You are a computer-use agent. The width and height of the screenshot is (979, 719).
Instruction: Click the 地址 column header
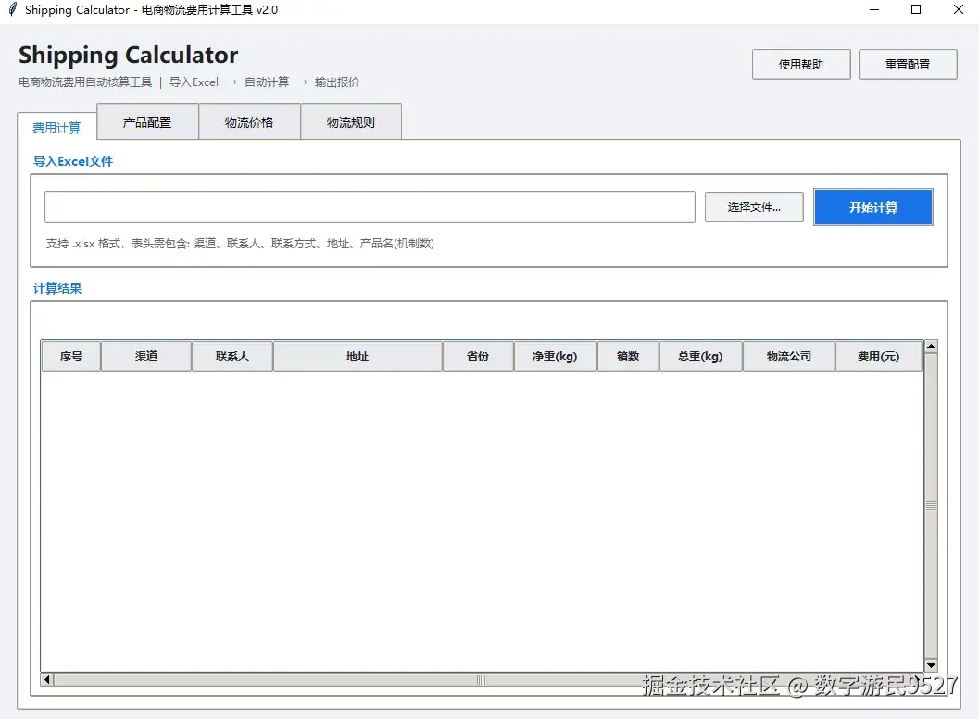click(x=358, y=356)
